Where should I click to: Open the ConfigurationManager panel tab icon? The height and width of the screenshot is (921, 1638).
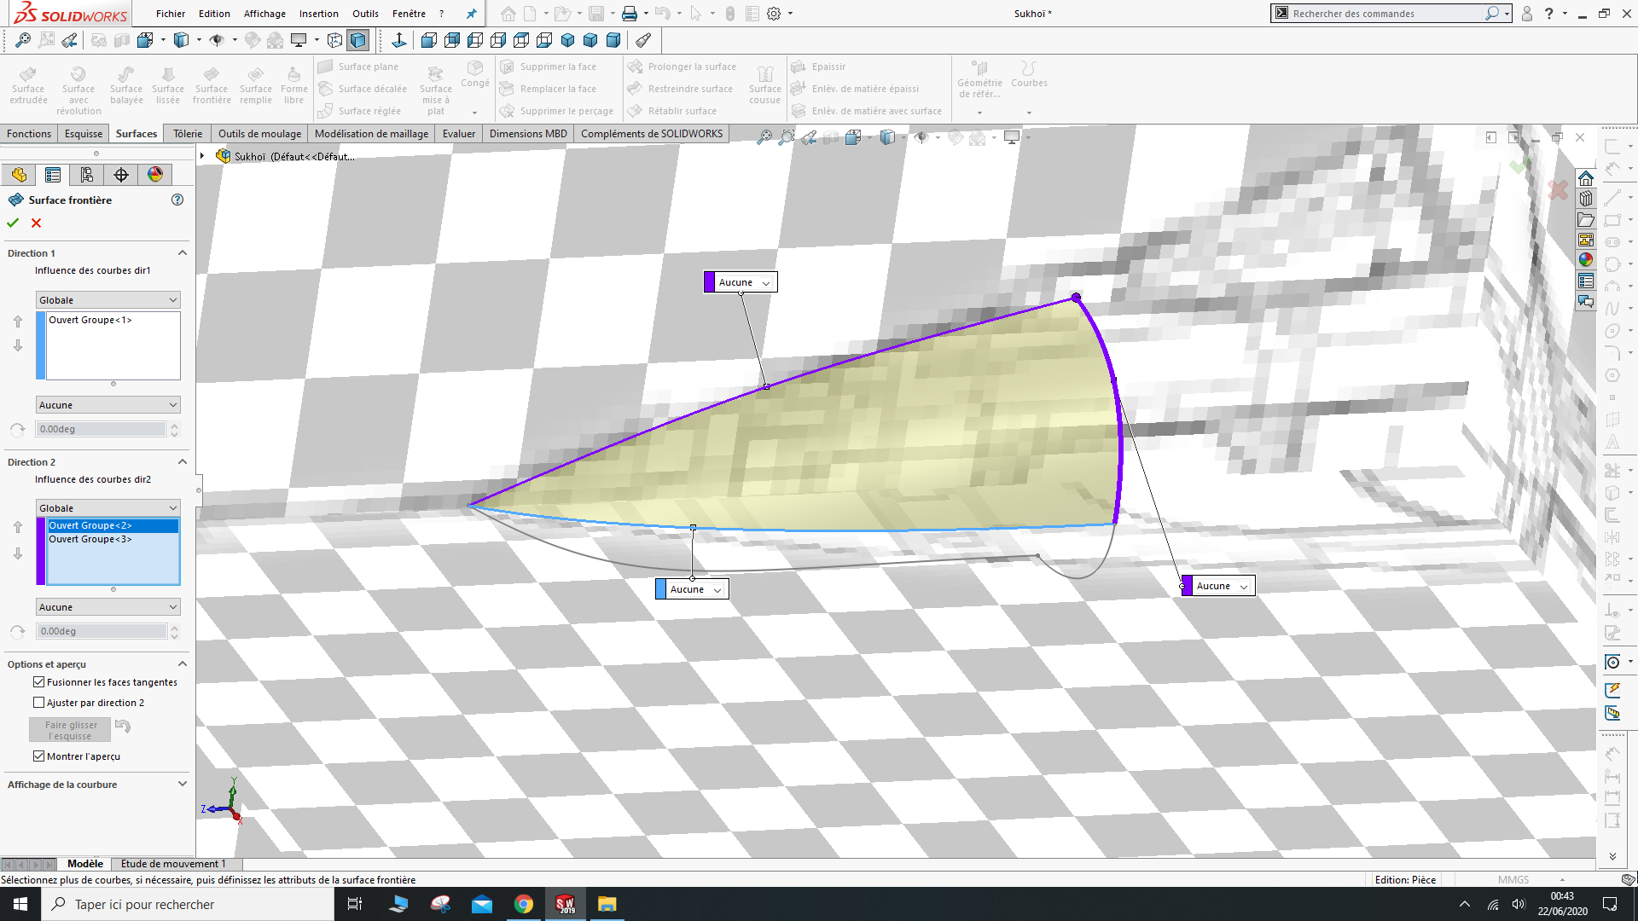click(x=87, y=175)
